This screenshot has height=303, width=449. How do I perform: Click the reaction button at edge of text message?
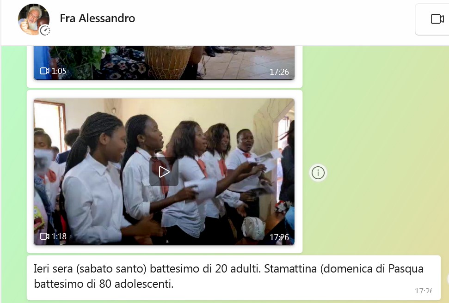point(448,279)
